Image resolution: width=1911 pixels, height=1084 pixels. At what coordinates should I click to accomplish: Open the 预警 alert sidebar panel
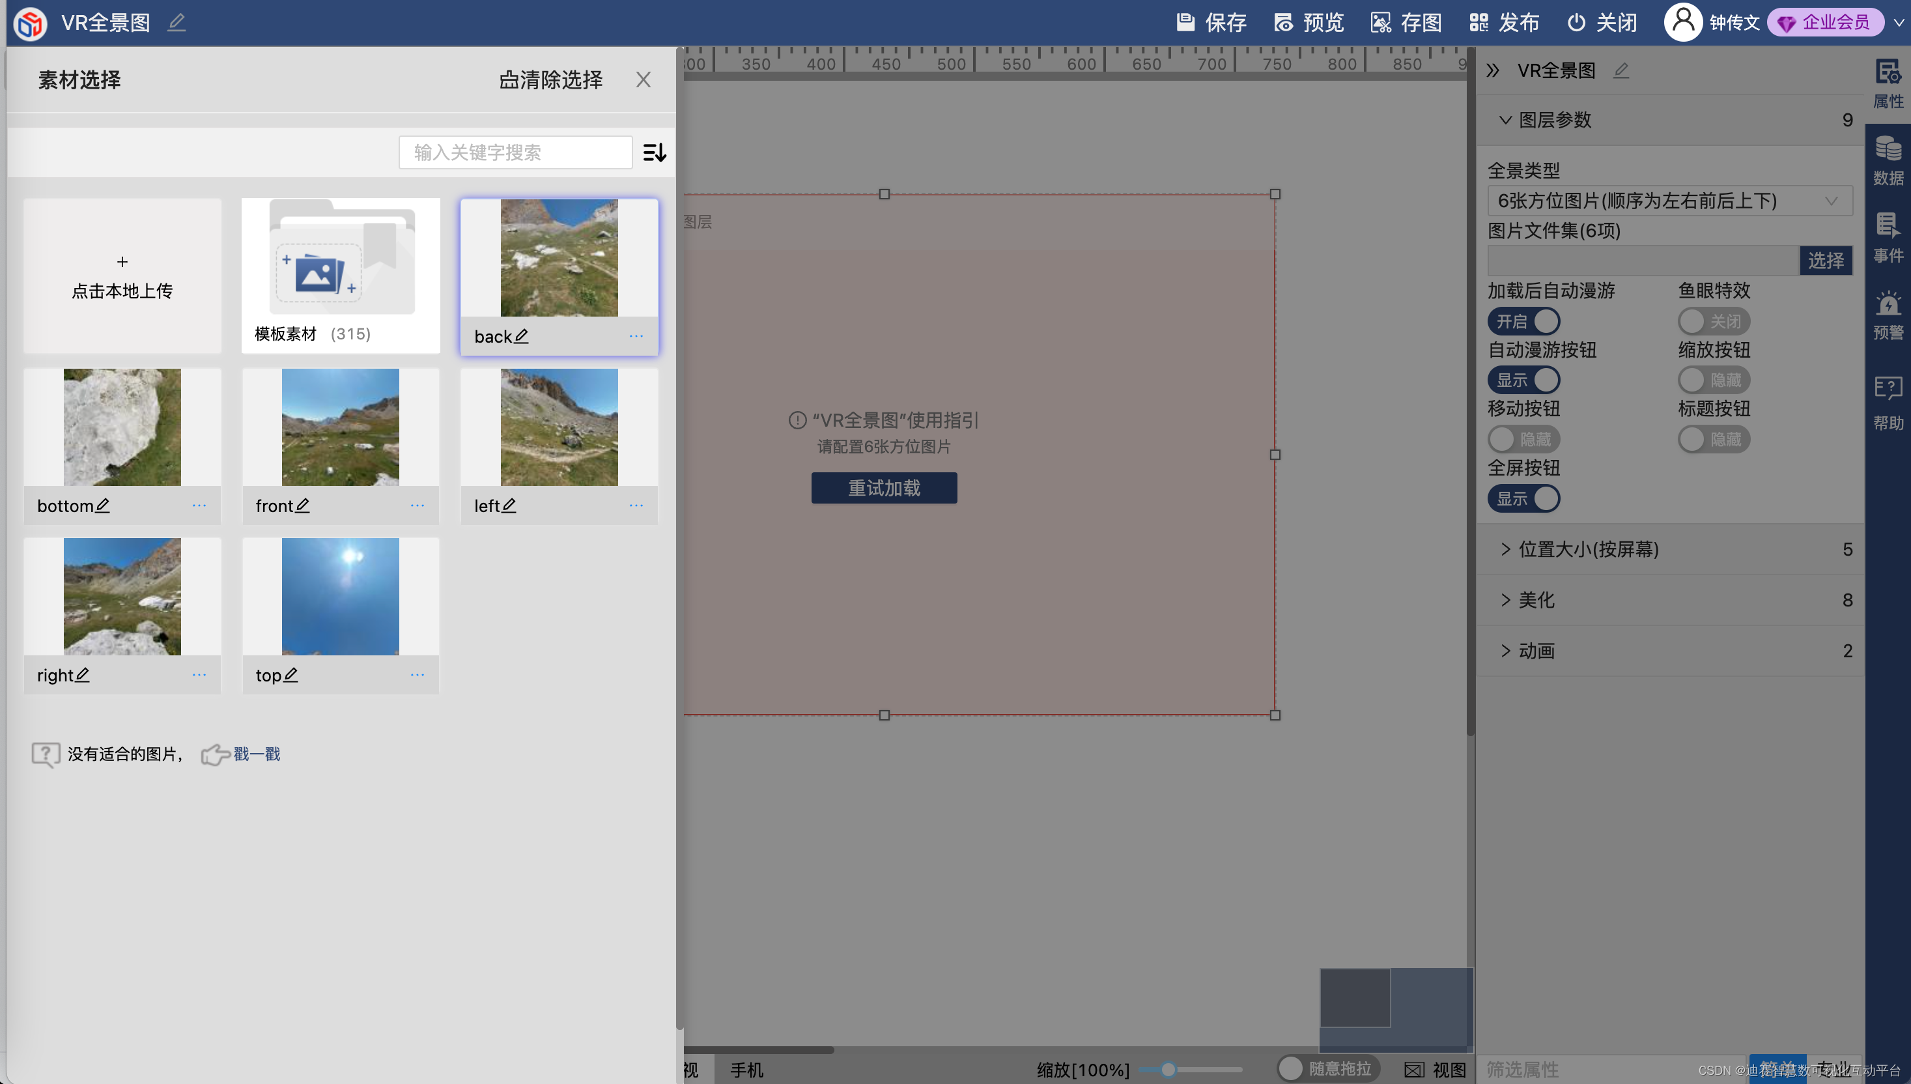[1887, 316]
